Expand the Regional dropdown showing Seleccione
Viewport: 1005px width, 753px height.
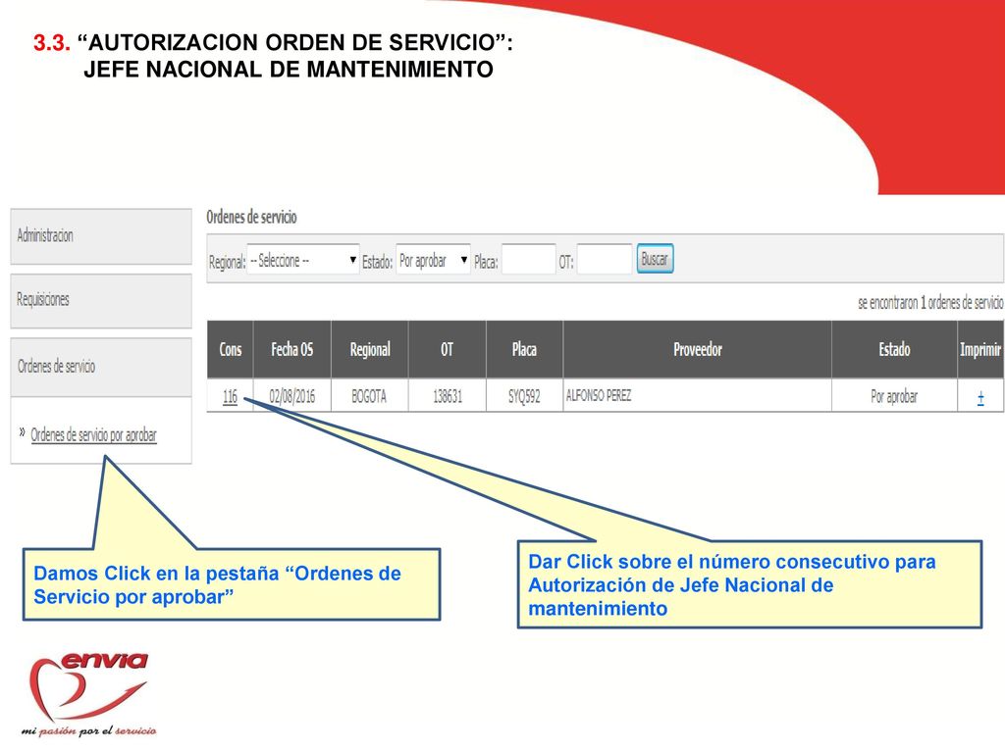coord(302,260)
